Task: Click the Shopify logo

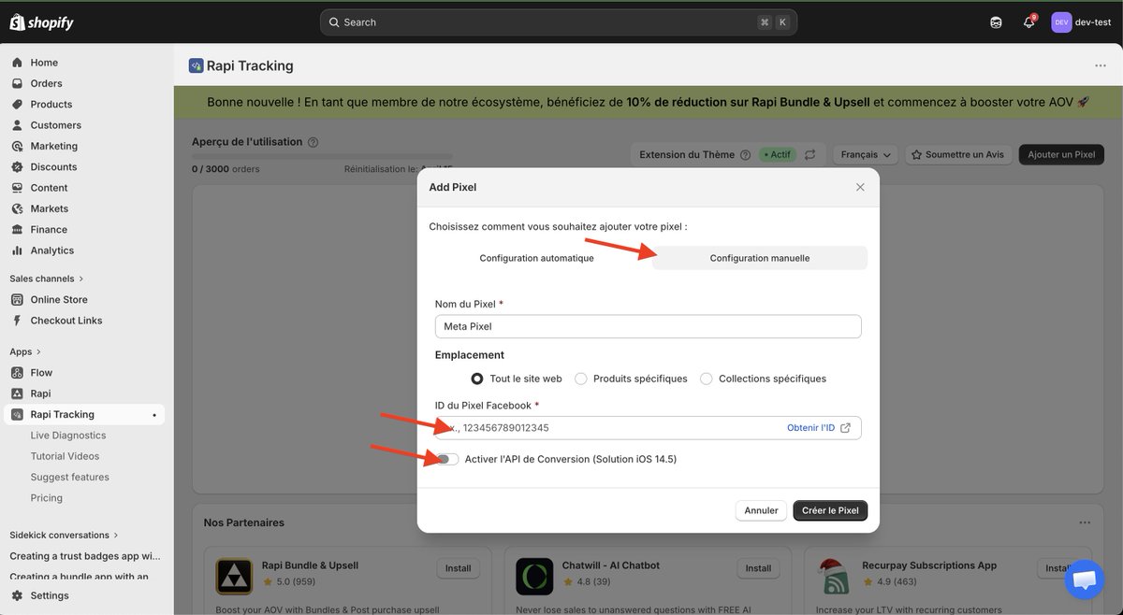Action: (41, 22)
